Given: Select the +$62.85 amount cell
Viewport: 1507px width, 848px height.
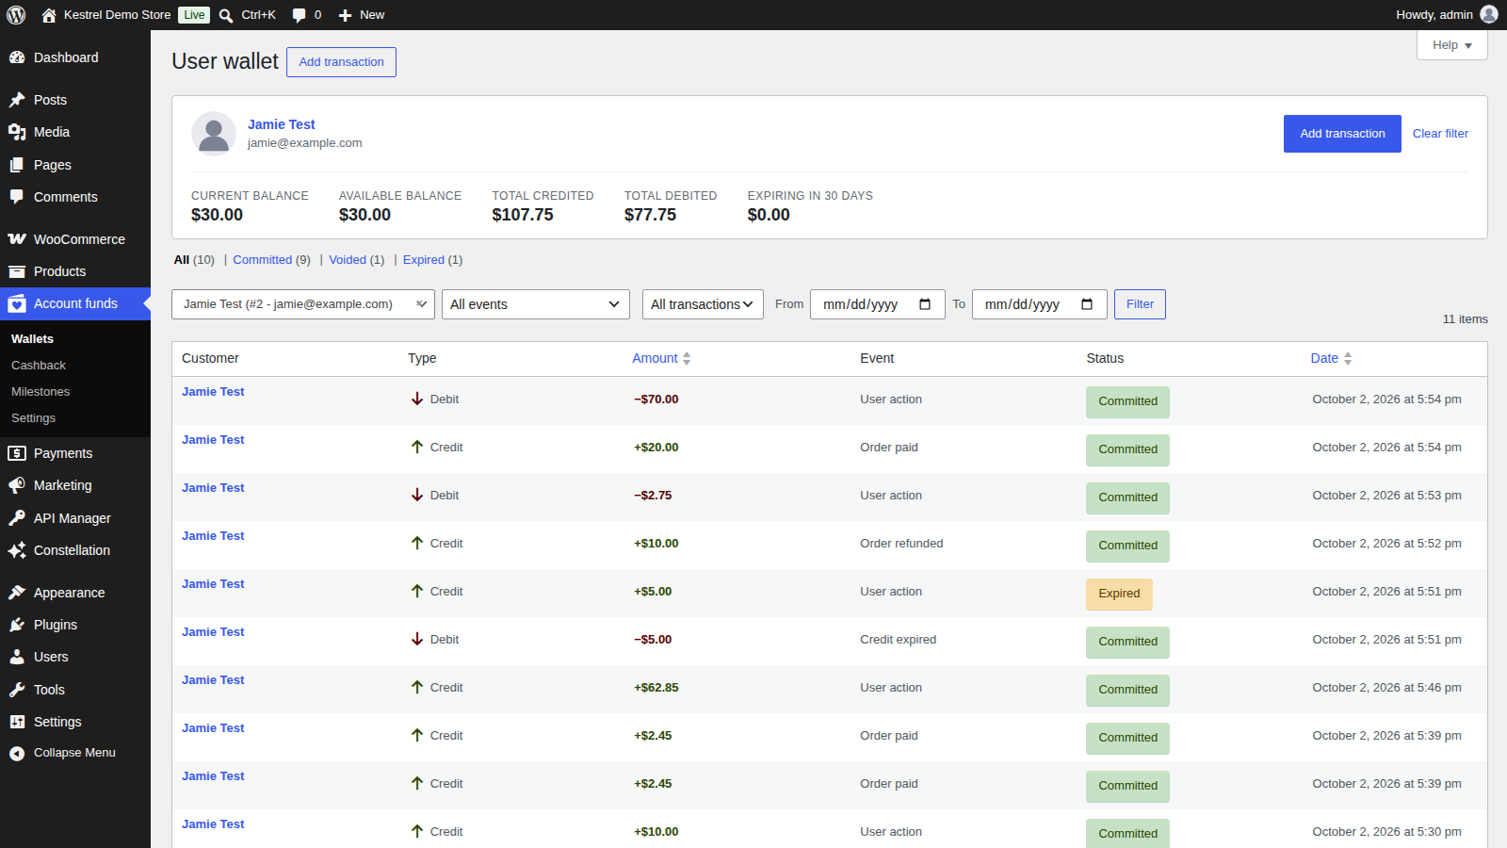Looking at the screenshot, I should 656,688.
